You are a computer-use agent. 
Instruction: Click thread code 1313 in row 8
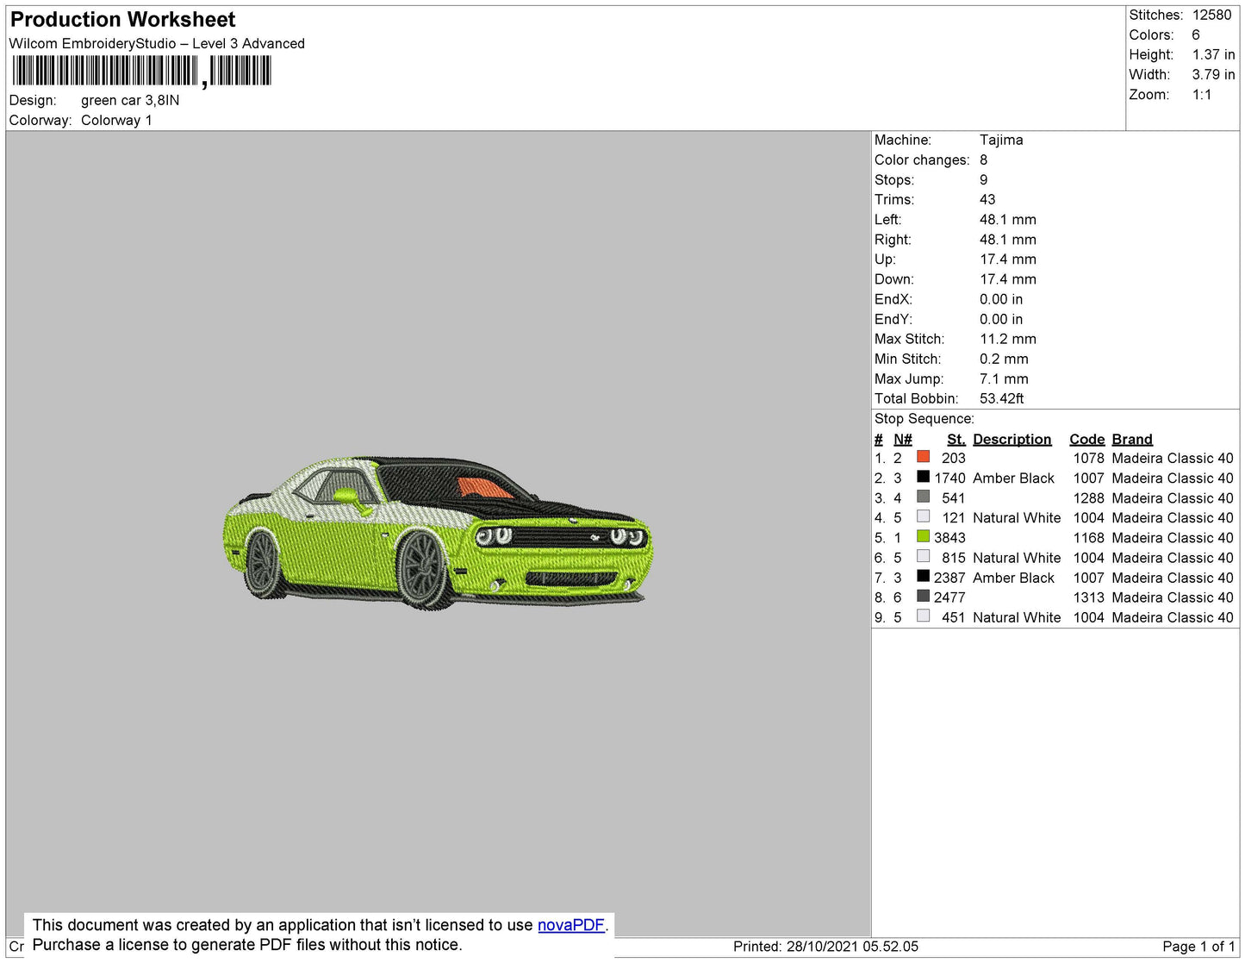[1089, 597]
